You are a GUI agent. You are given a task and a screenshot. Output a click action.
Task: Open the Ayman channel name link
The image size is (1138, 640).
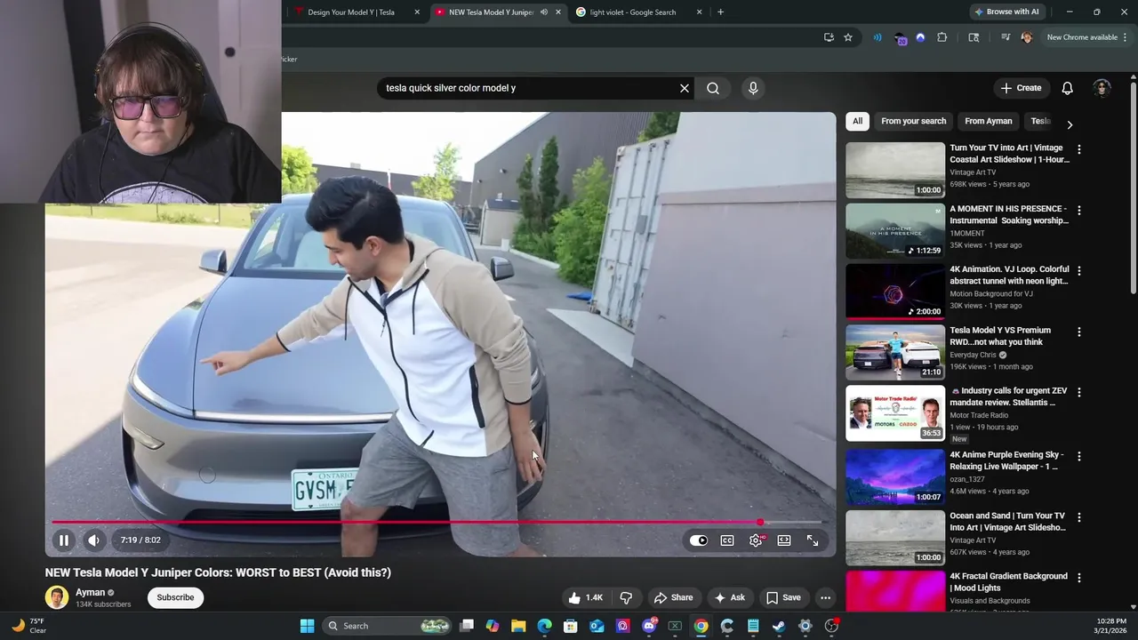90,592
